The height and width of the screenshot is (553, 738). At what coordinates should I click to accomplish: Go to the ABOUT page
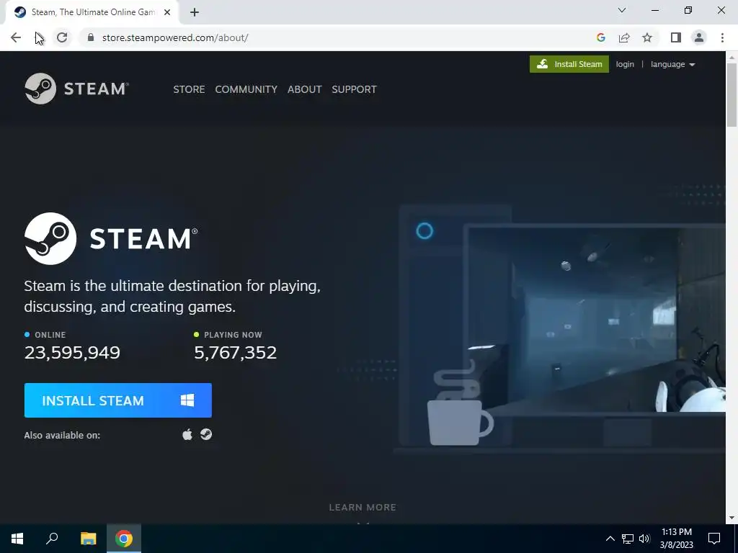point(305,89)
